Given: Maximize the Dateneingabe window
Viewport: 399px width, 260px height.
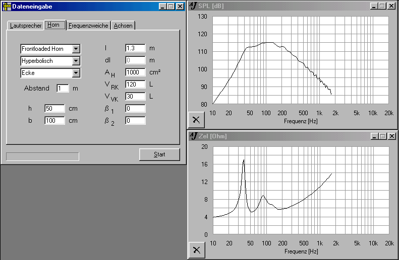Looking at the screenshot, I should click(171, 7).
